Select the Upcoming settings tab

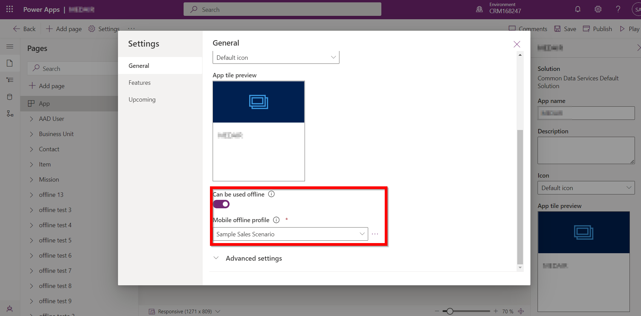click(x=160, y=99)
